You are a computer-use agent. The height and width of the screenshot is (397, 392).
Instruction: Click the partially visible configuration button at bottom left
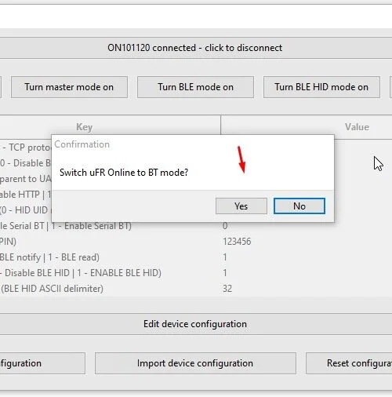[x=42, y=363]
